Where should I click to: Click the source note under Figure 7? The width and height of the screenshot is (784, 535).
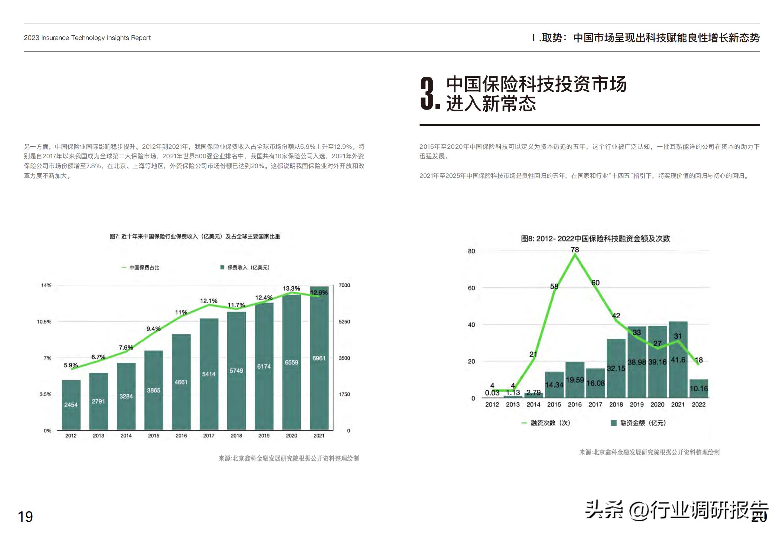coord(289,458)
